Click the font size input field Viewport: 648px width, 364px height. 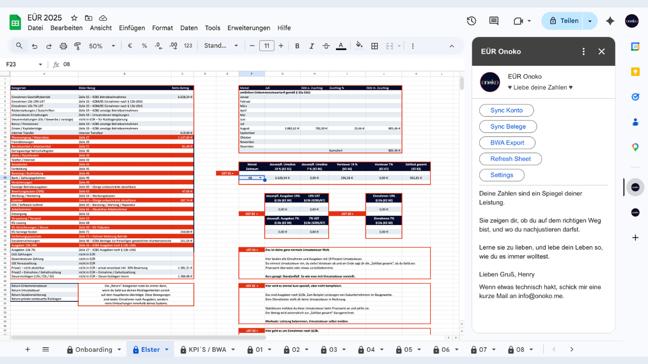click(267, 46)
